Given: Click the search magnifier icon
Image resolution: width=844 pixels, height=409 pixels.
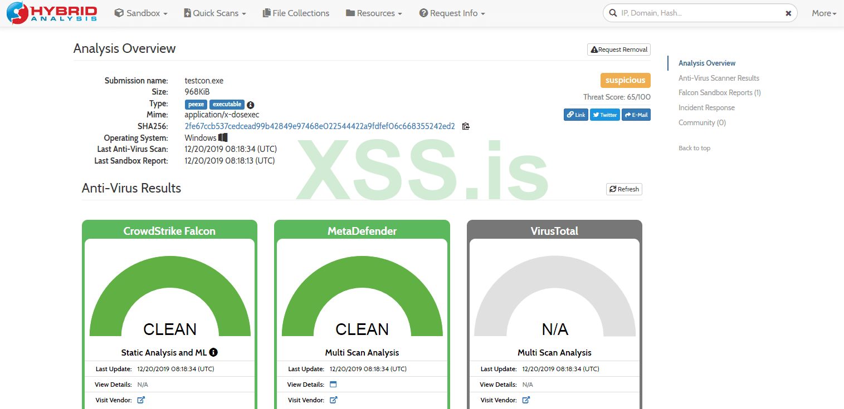Looking at the screenshot, I should point(613,13).
